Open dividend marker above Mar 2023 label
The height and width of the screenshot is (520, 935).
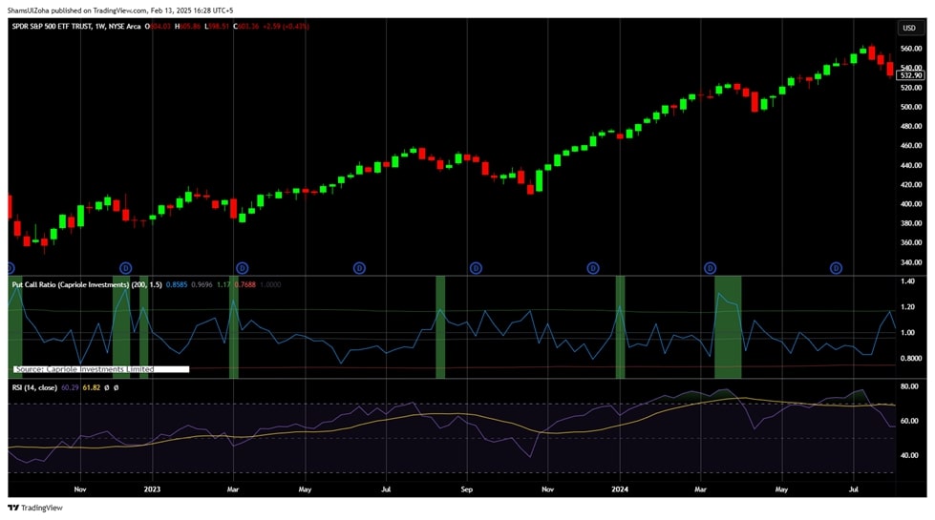pyautogui.click(x=242, y=268)
